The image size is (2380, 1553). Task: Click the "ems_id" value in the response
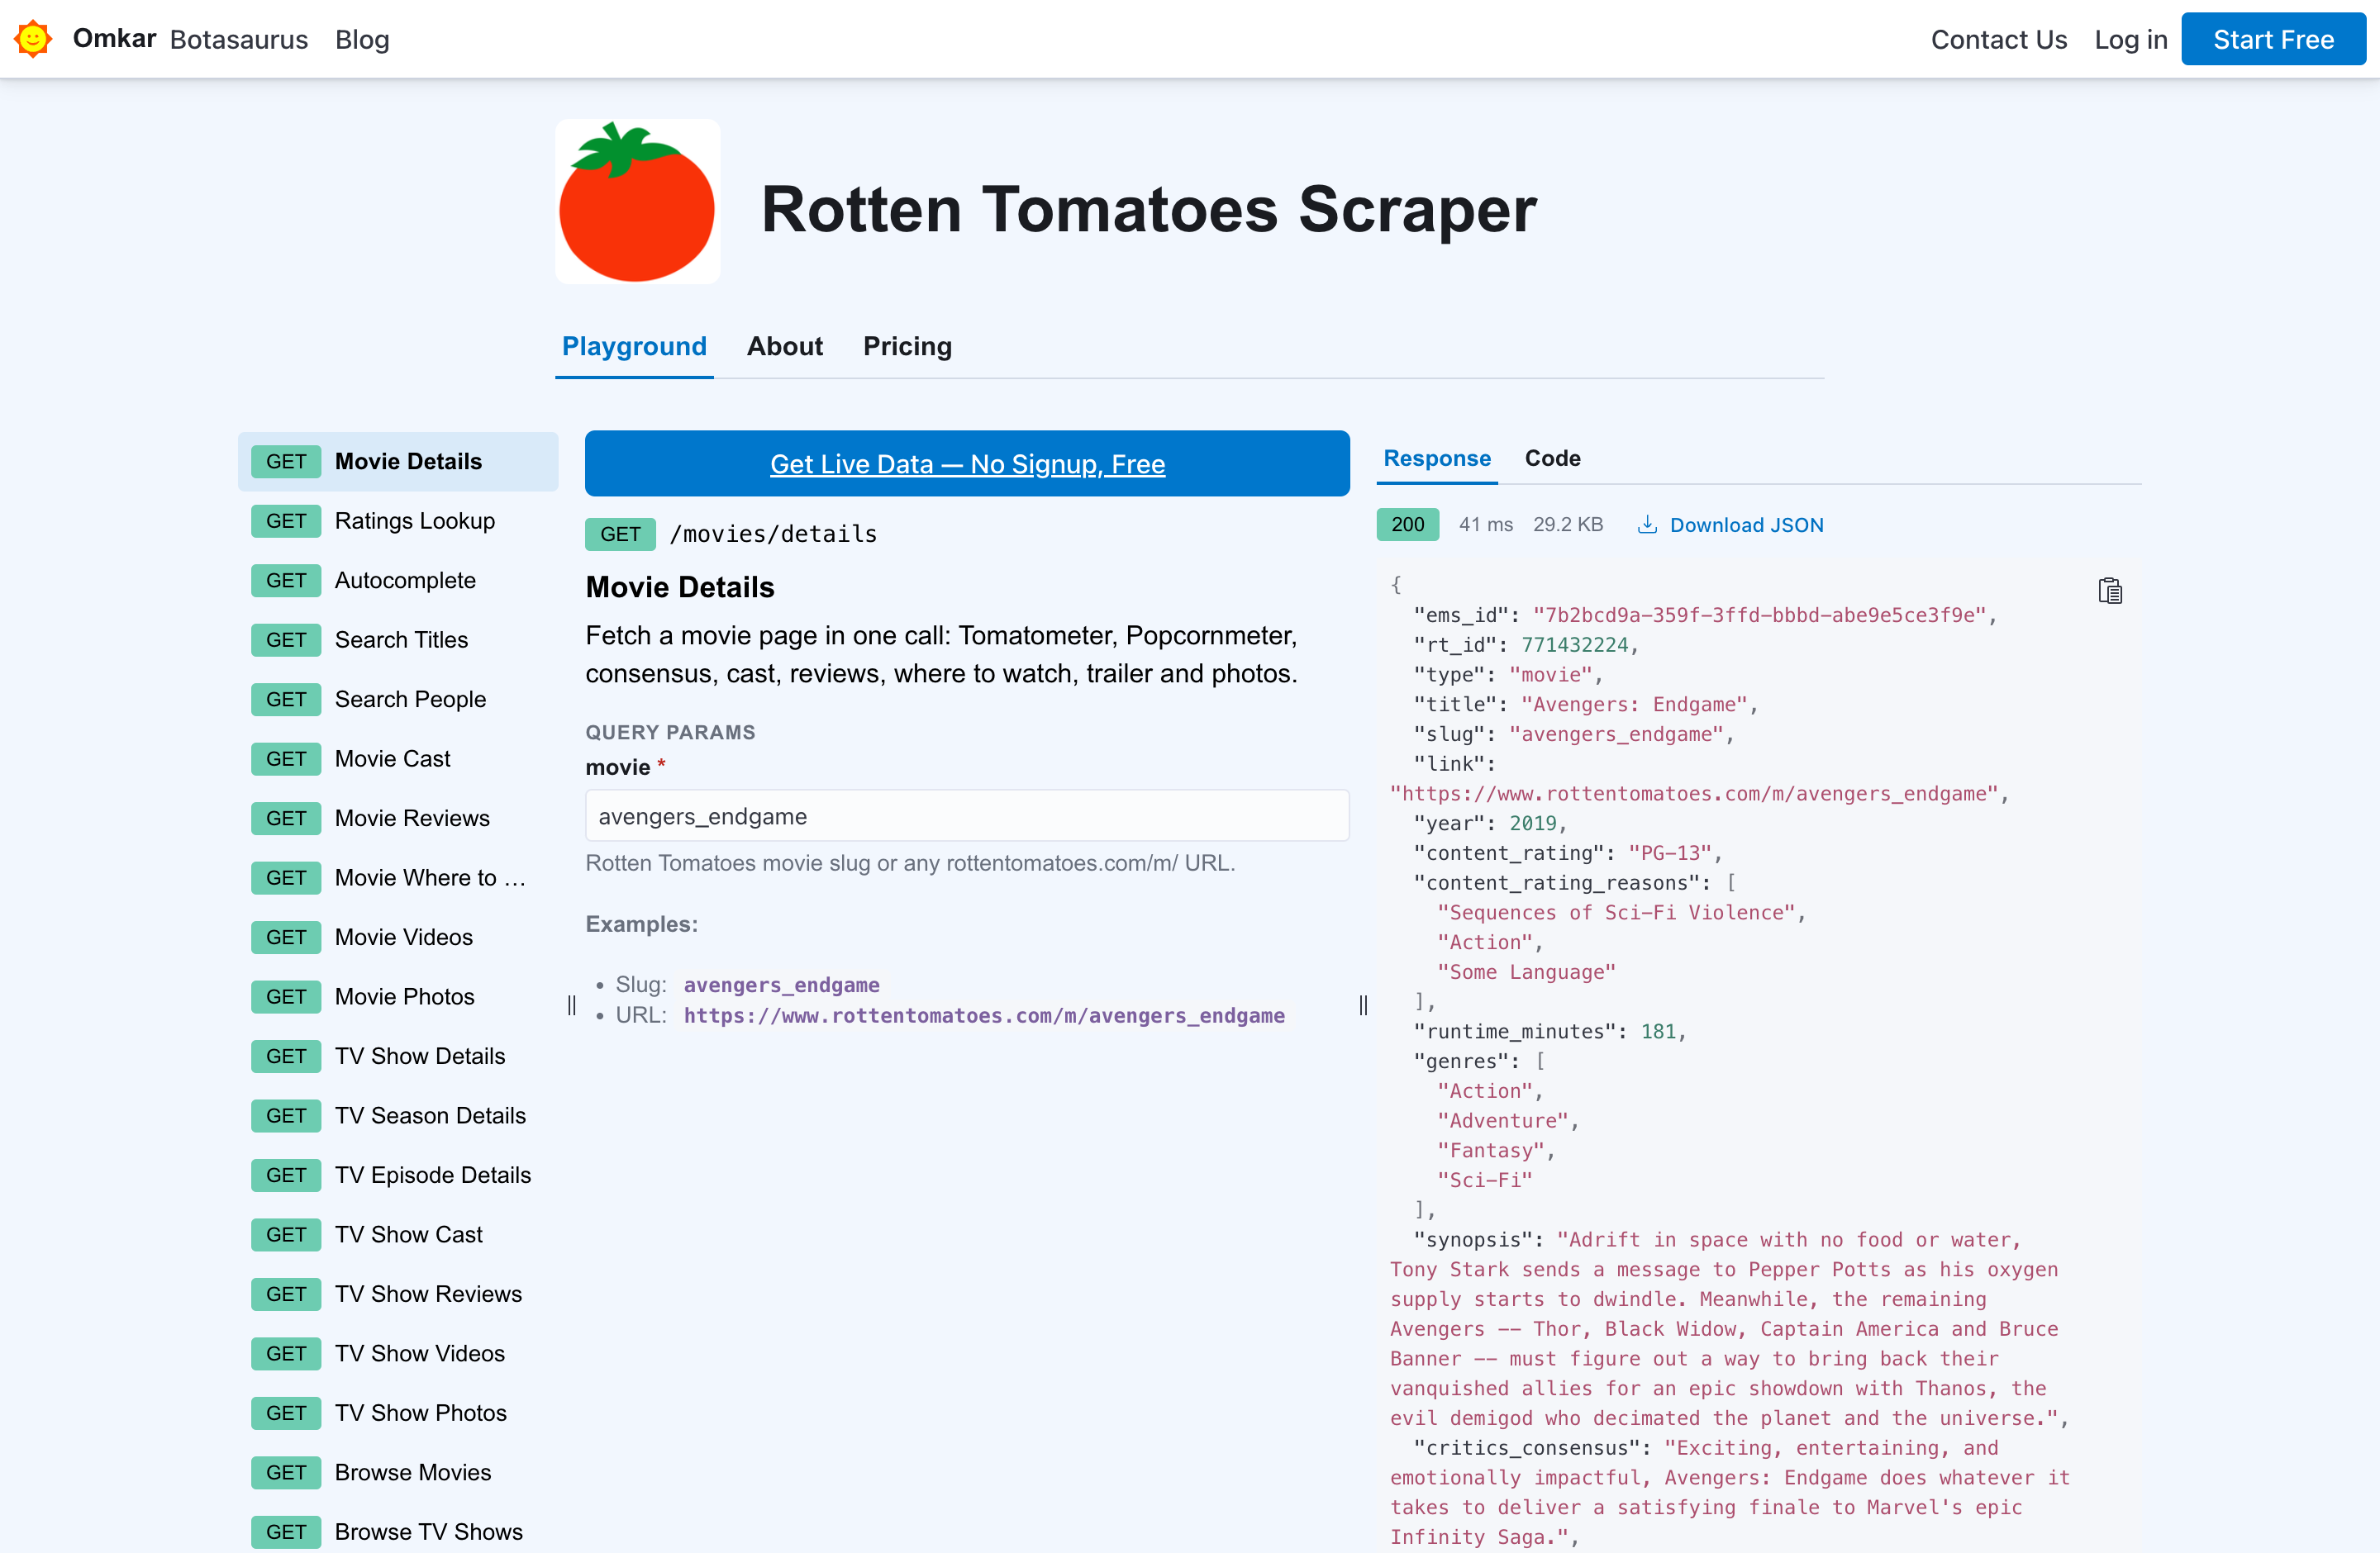[x=1759, y=615]
